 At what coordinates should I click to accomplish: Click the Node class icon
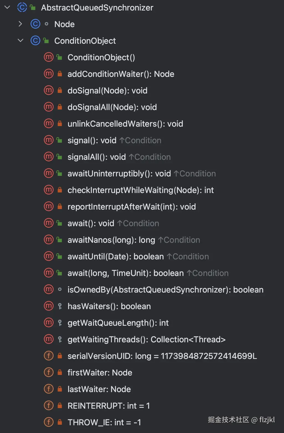(x=35, y=24)
